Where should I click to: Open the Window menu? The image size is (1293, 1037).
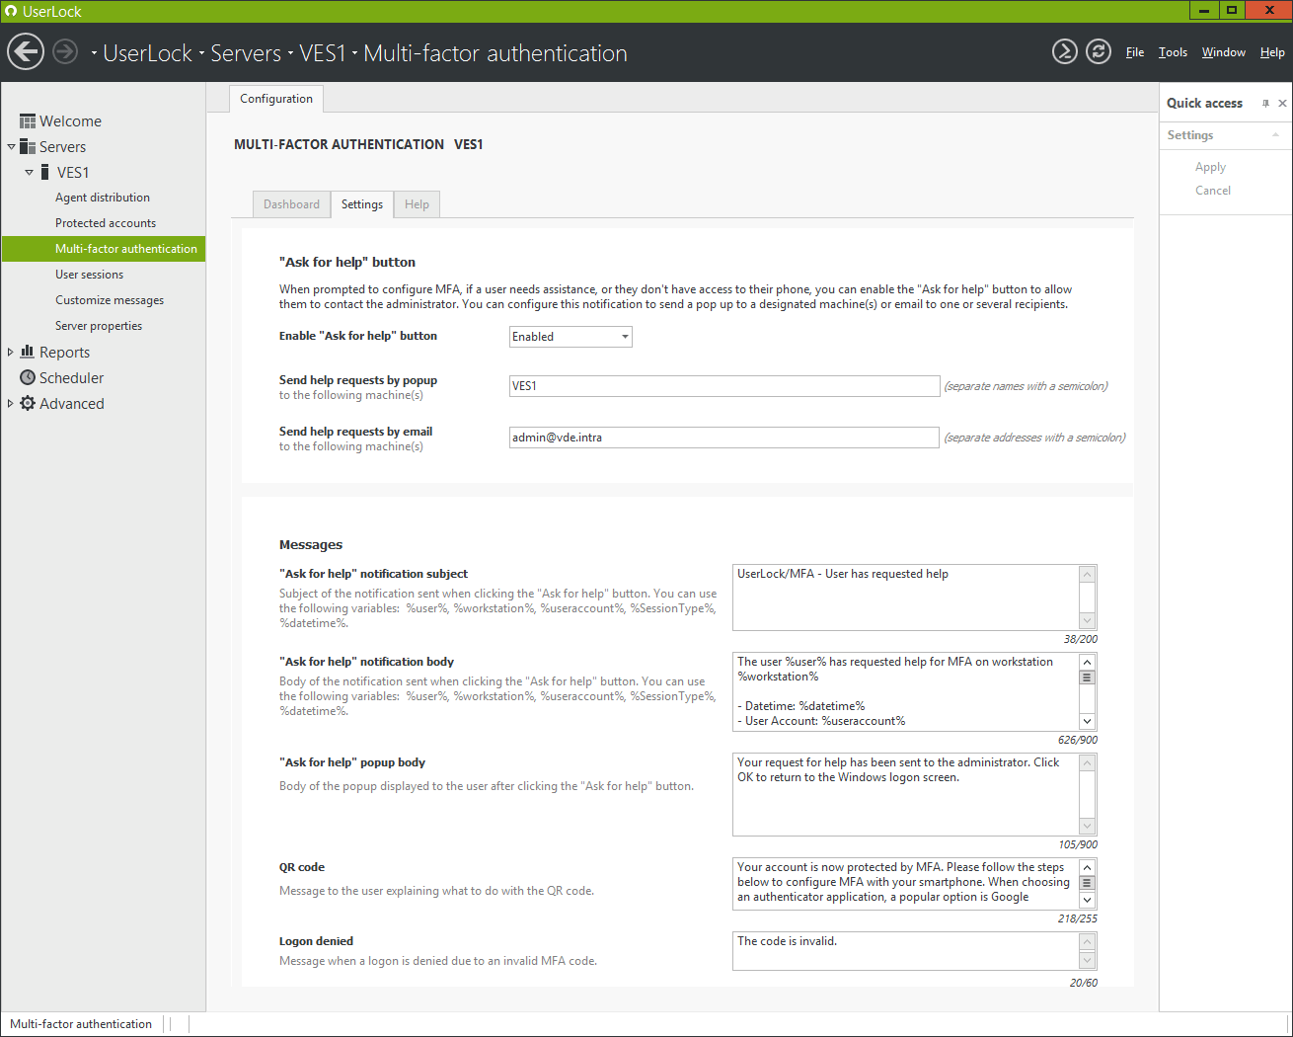point(1224,52)
